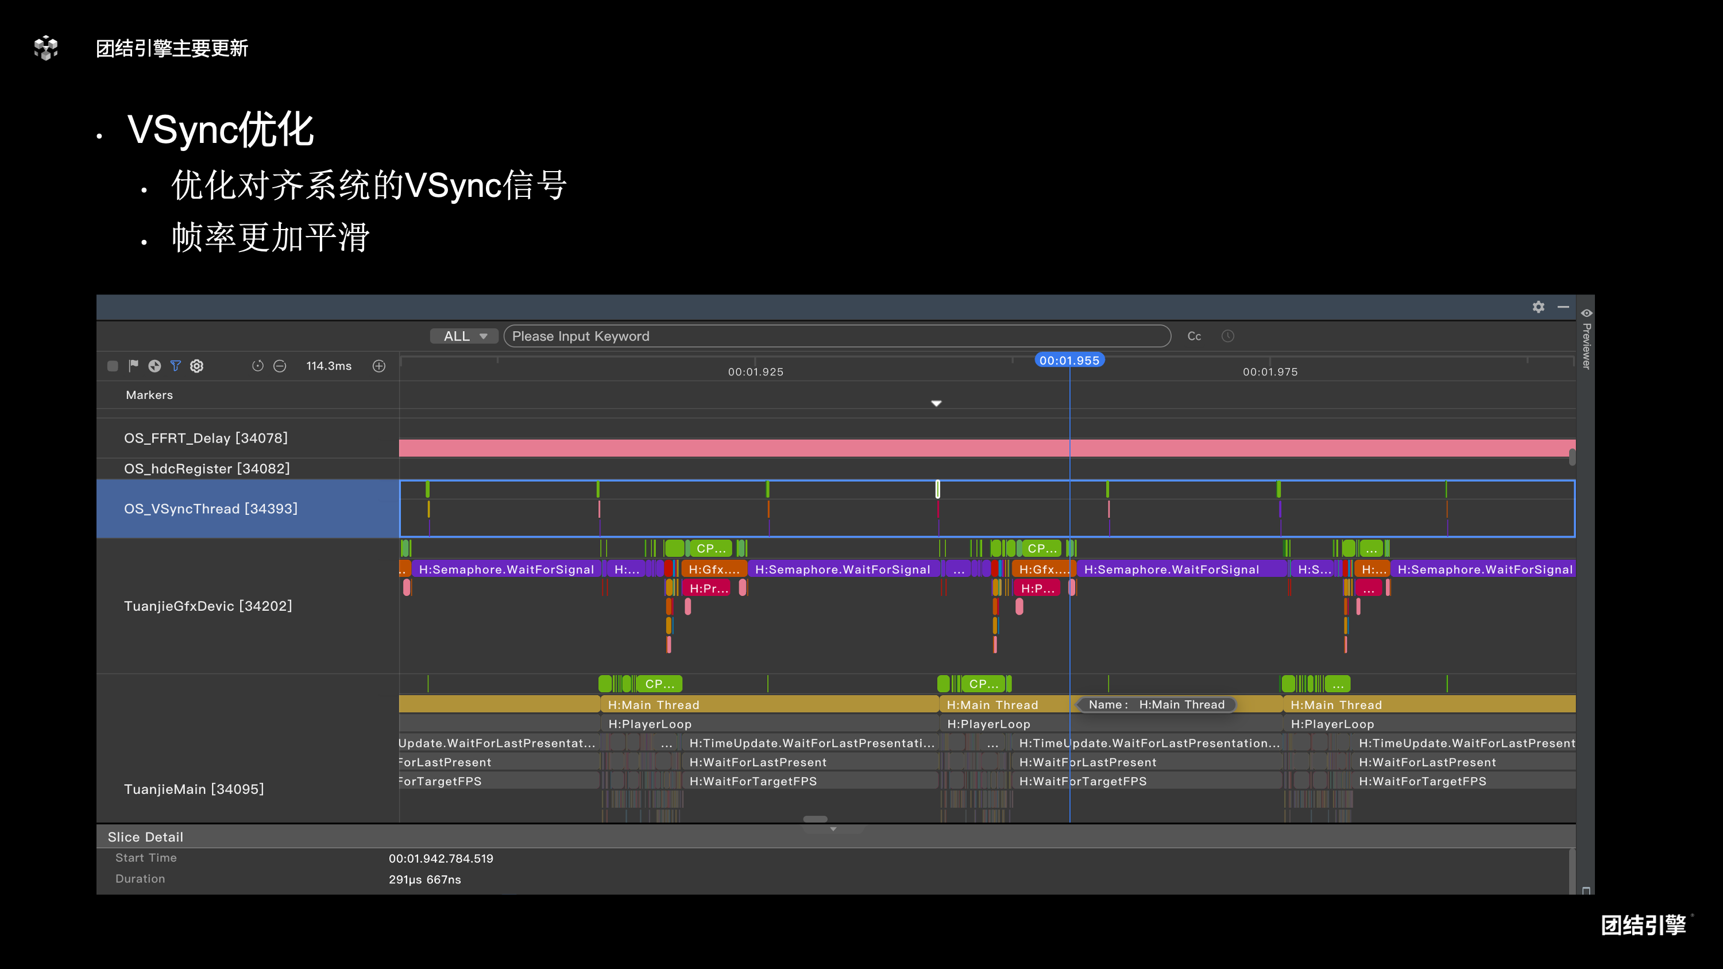Click the search history clock icon
The height and width of the screenshot is (969, 1723).
click(x=1227, y=336)
